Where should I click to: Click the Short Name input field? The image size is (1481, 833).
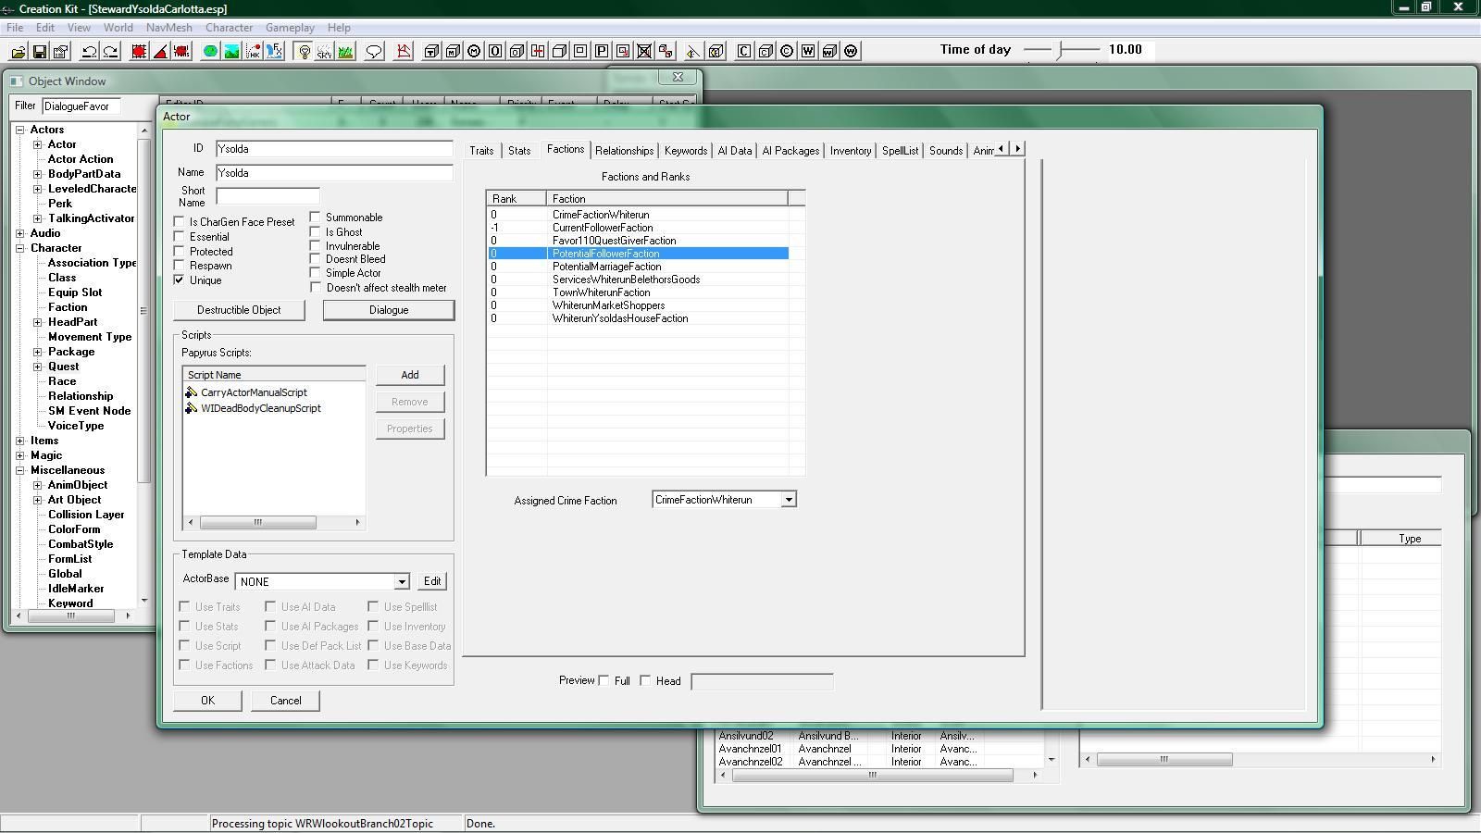[268, 196]
